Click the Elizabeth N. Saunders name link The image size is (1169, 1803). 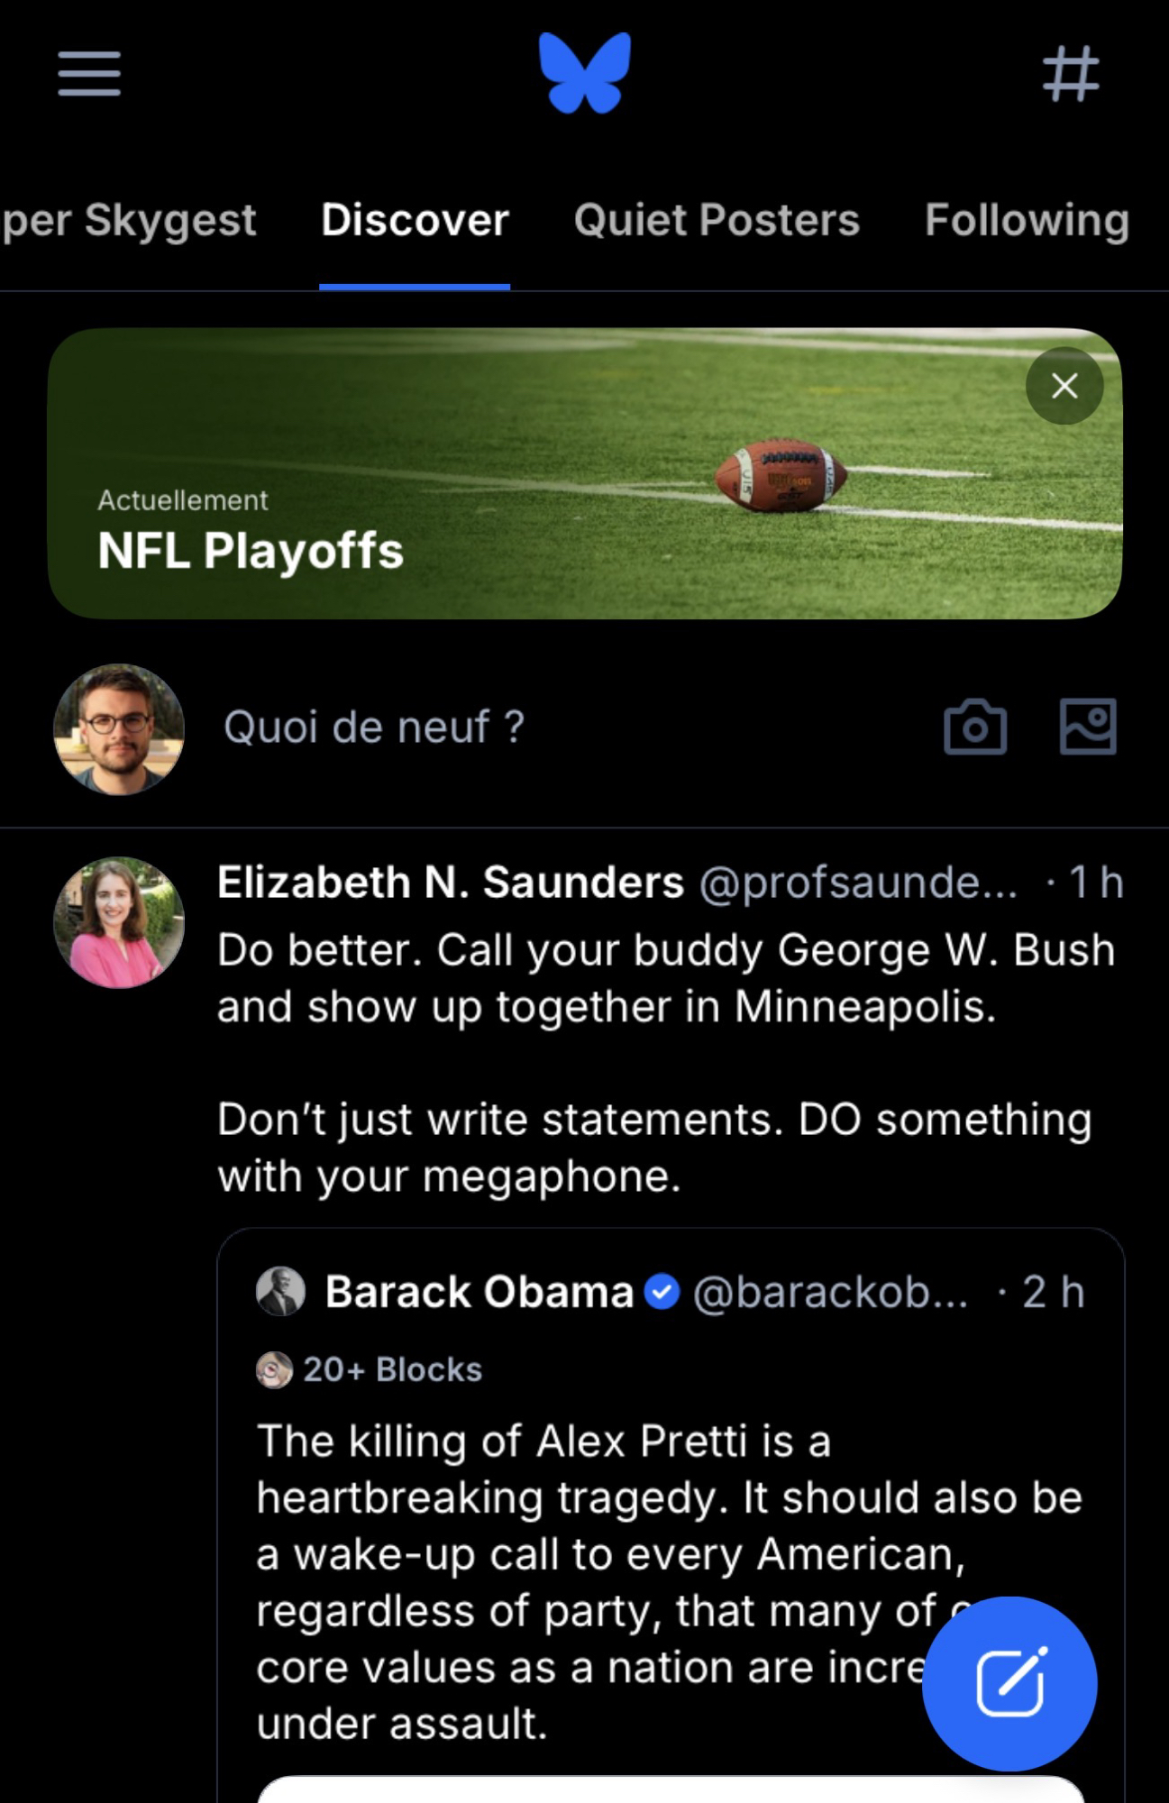pos(451,882)
